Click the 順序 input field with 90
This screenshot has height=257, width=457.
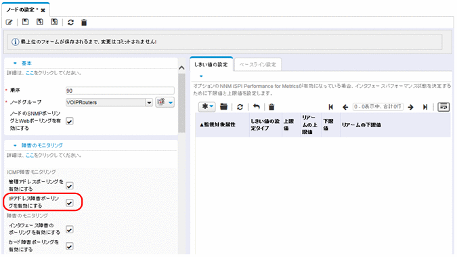(120, 91)
